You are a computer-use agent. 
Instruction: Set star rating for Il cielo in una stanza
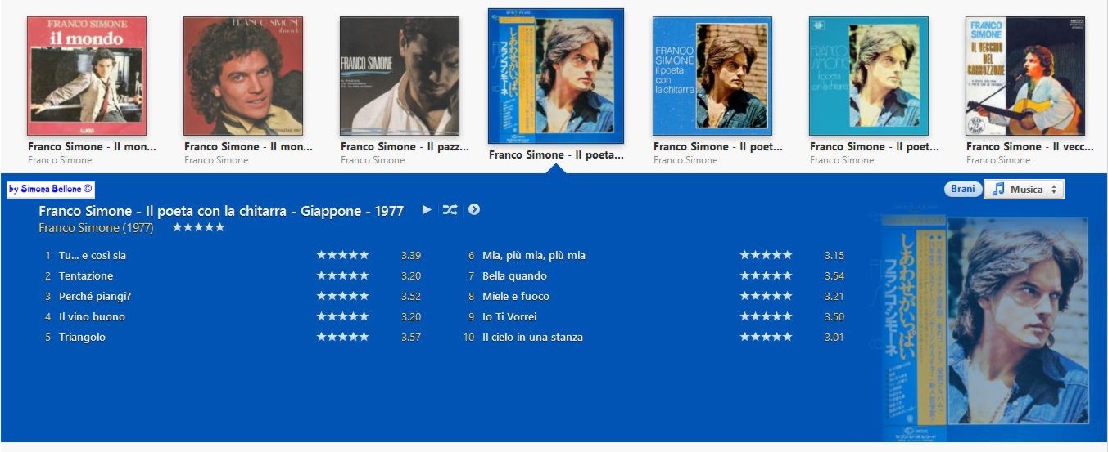[766, 337]
